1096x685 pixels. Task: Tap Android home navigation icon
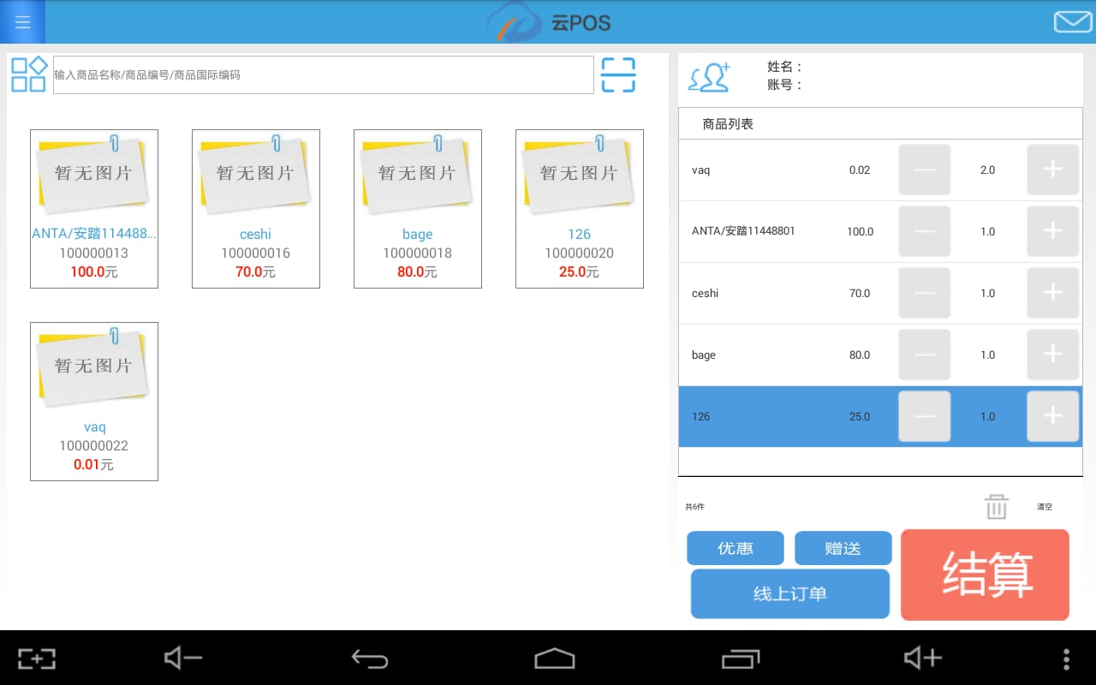(x=554, y=658)
